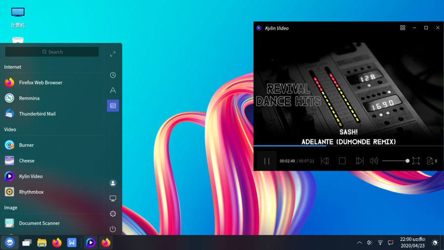The width and height of the screenshot is (444, 250).
Task: Open file manager from taskbar
Action: point(42,243)
